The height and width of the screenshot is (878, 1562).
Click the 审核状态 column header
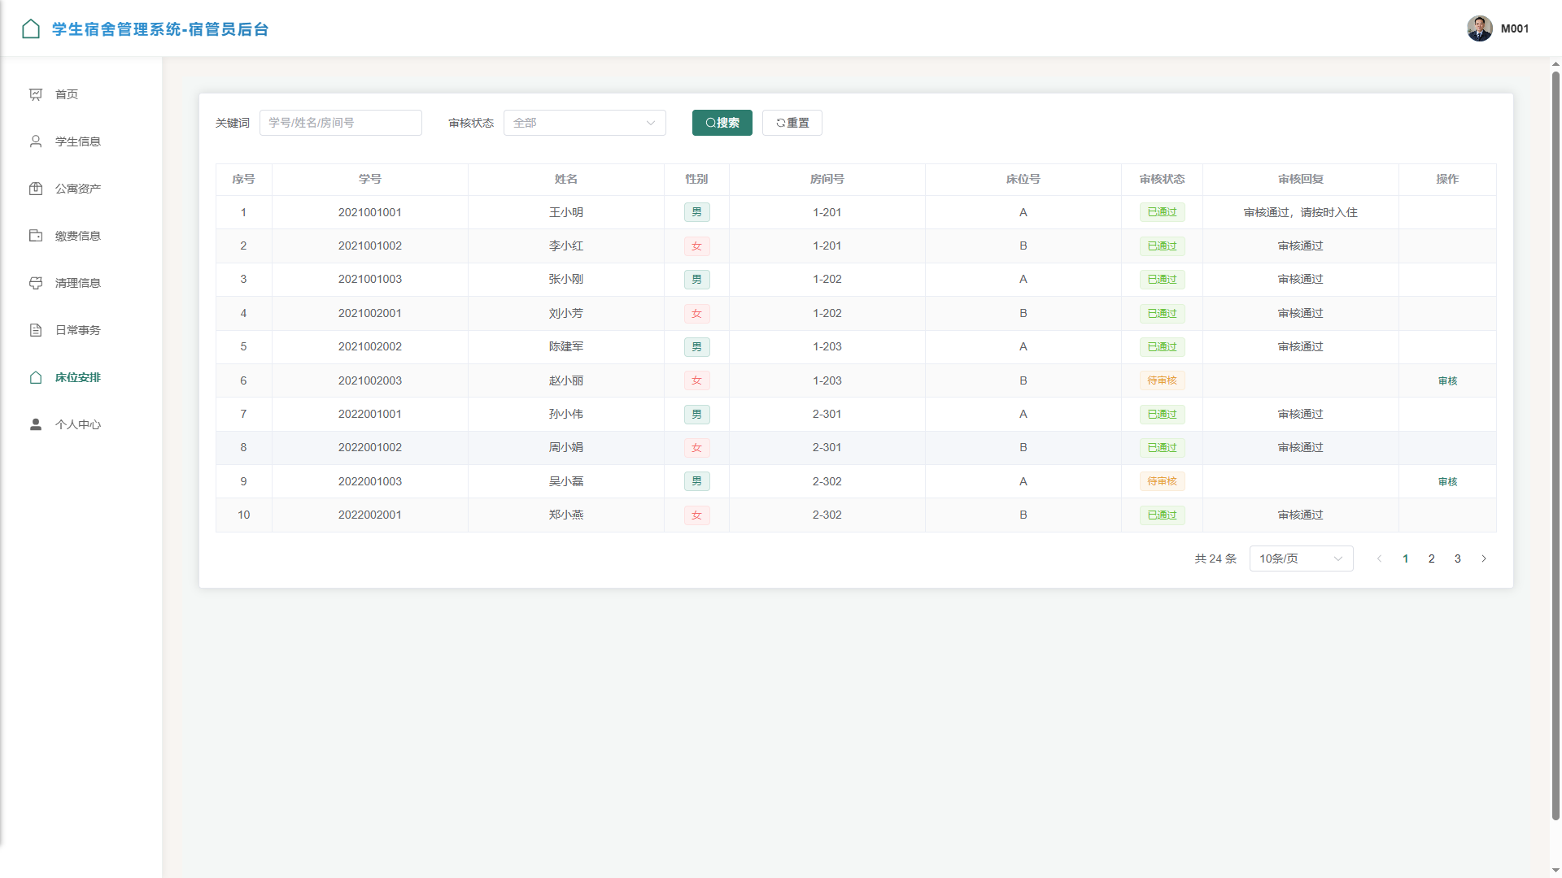click(x=1162, y=179)
